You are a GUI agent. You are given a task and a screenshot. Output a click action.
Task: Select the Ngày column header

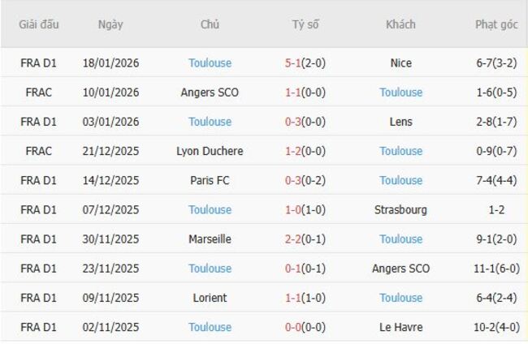(110, 24)
